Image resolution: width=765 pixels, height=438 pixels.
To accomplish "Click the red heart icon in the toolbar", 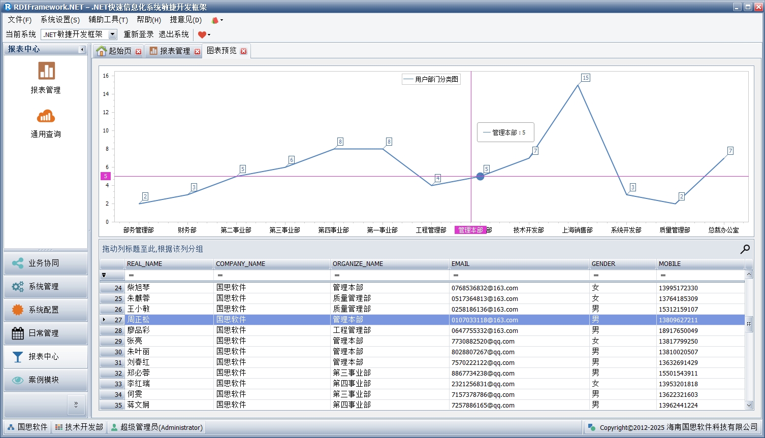I will coord(203,34).
